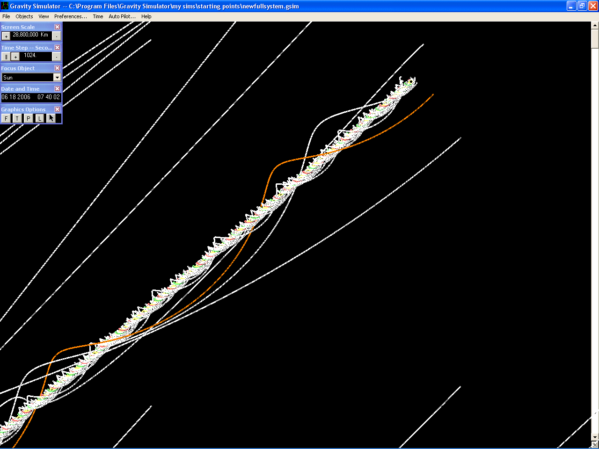Viewport: 599px width, 449px height.
Task: Increase screen scale with plus button
Action: (x=6, y=36)
